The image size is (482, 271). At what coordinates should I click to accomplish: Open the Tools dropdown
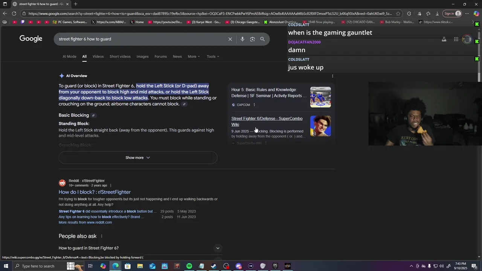tap(213, 56)
